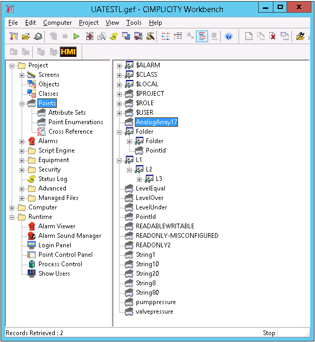Screen dimensions: 315x342
Task: Click the Delete item red X icon
Action: (273, 36)
